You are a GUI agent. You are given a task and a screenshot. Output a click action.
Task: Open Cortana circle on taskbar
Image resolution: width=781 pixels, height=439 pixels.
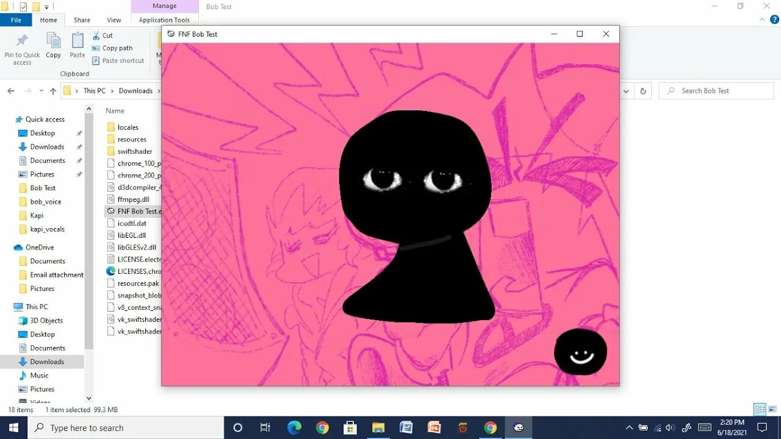(238, 427)
